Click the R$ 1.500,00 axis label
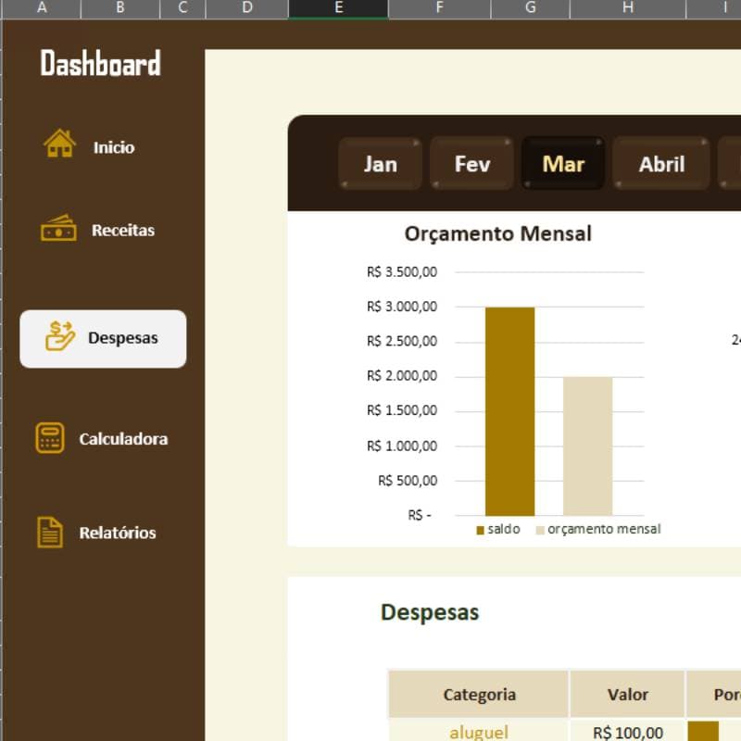 [402, 410]
